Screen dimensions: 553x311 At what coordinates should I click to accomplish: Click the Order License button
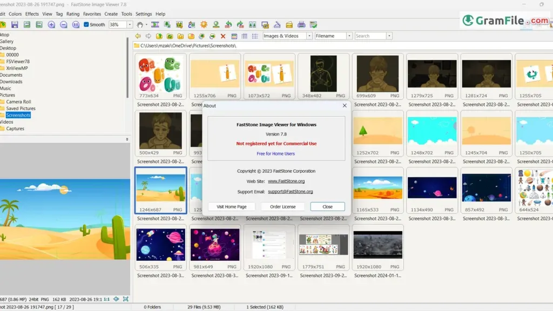pyautogui.click(x=283, y=207)
